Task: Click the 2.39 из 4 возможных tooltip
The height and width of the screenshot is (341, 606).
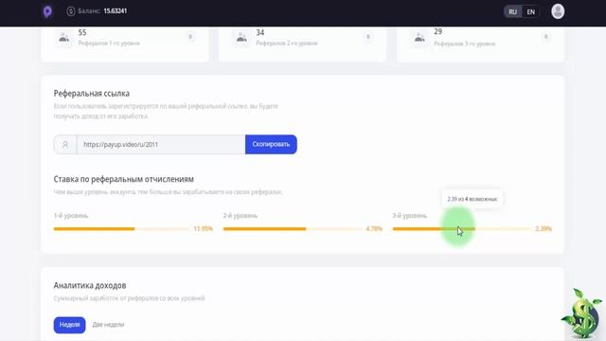Action: point(472,199)
